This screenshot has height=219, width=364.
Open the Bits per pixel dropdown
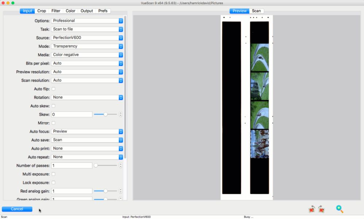click(x=87, y=63)
